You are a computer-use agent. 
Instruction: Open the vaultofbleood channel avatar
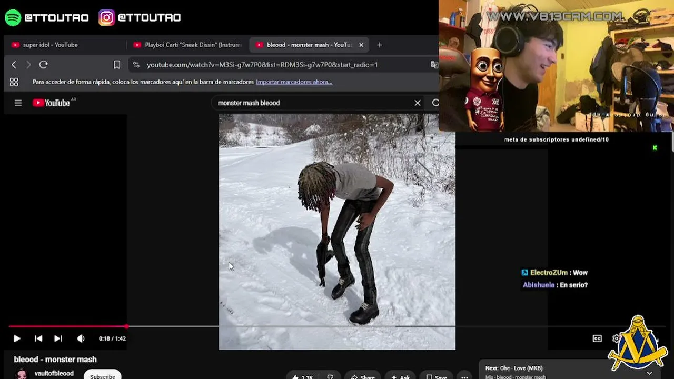click(22, 374)
